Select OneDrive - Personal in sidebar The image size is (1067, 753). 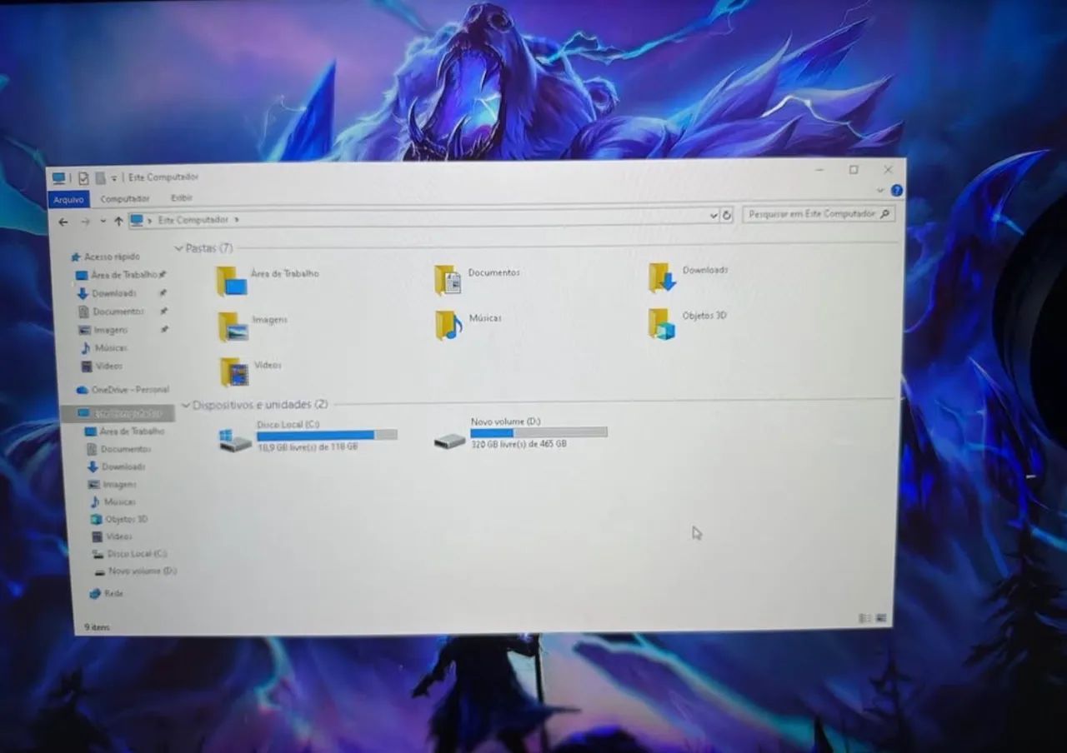point(123,390)
